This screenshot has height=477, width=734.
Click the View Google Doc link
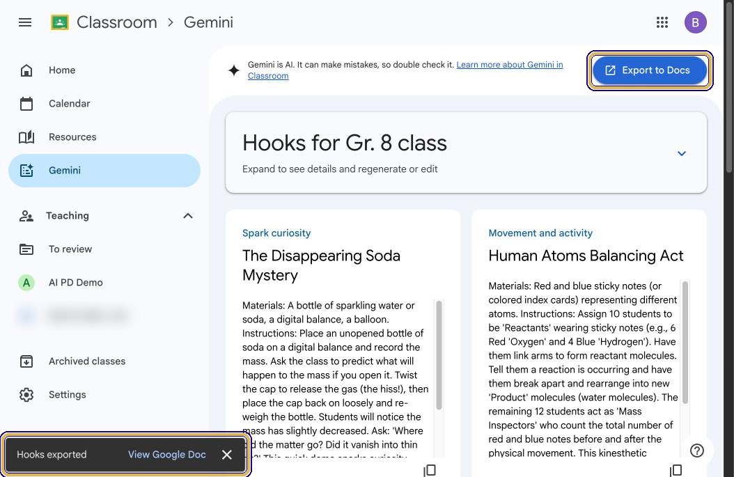[167, 455]
